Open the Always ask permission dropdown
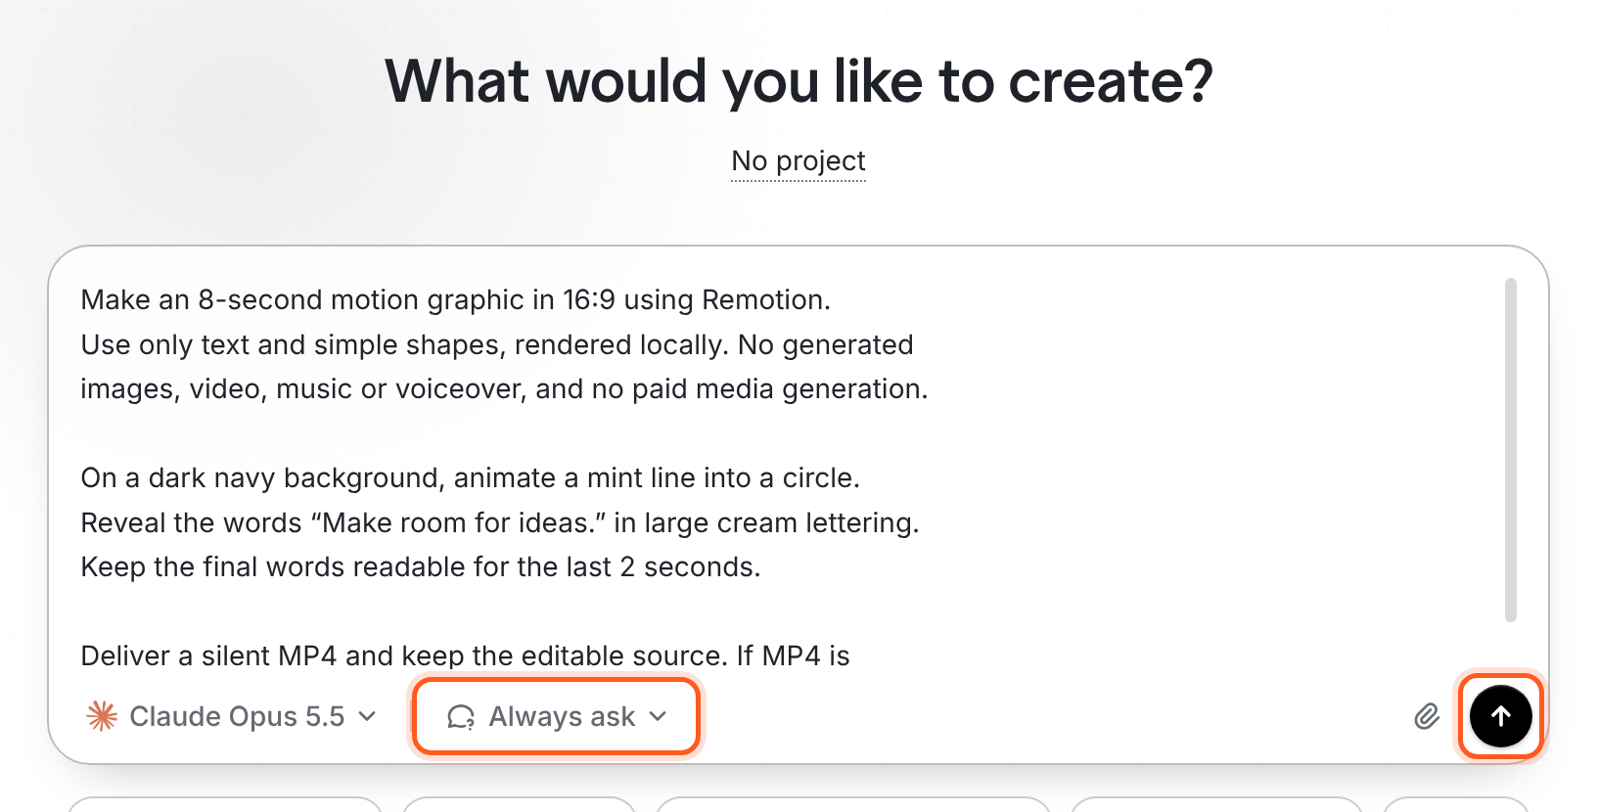 point(556,717)
